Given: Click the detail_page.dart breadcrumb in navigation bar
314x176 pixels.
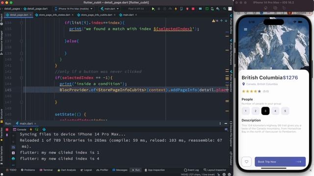Looking at the screenshot, I should point(36,9).
